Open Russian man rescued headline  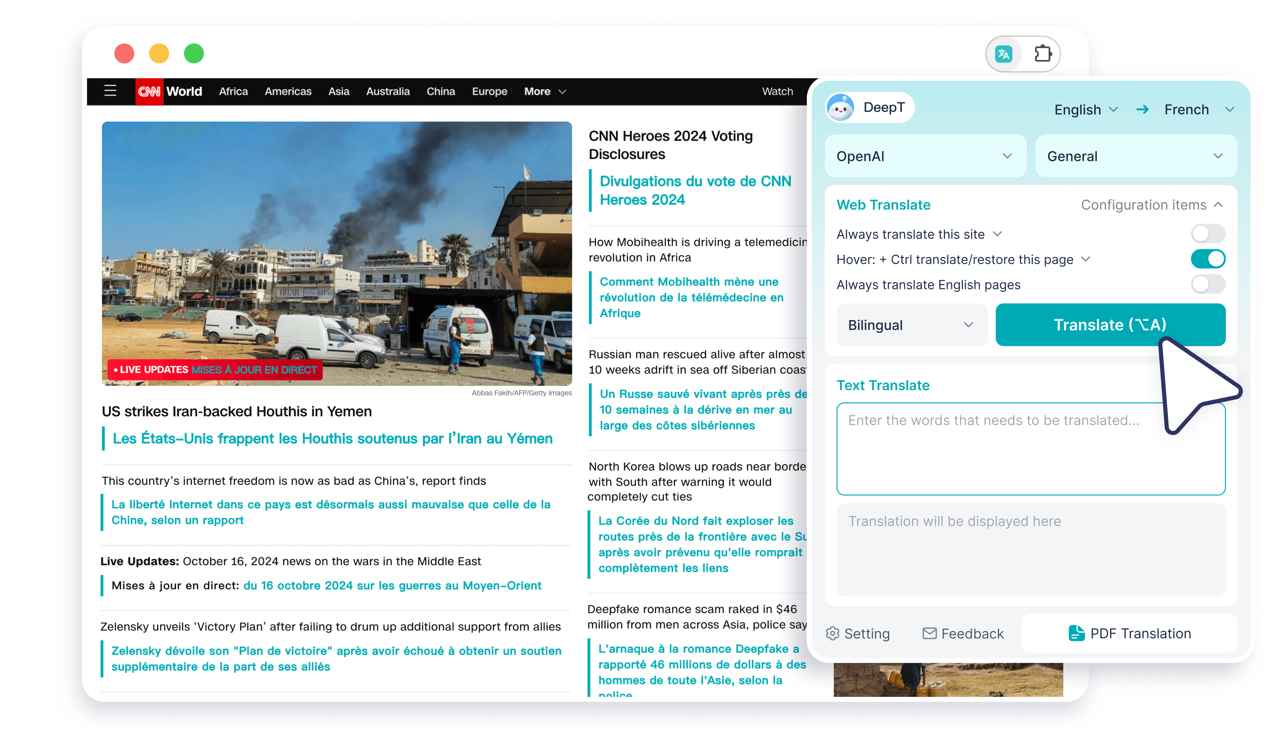[x=697, y=362]
